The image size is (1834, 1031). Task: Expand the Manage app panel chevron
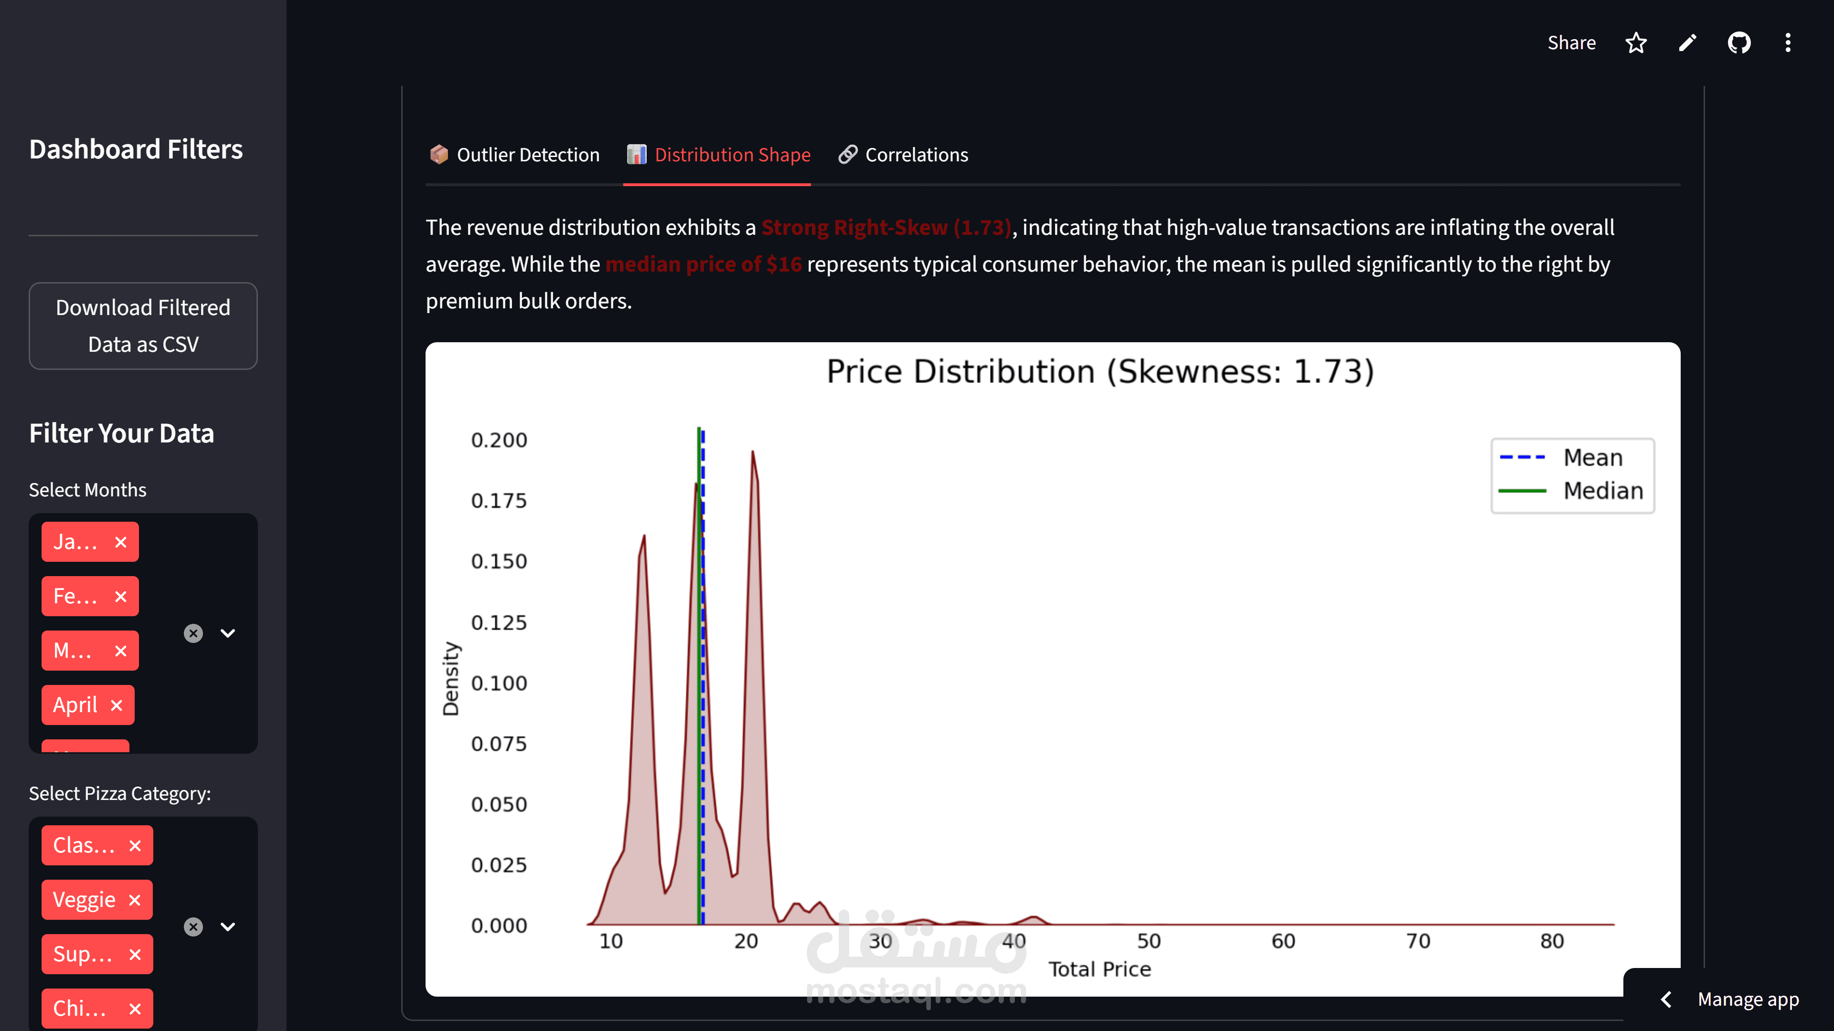click(1667, 999)
